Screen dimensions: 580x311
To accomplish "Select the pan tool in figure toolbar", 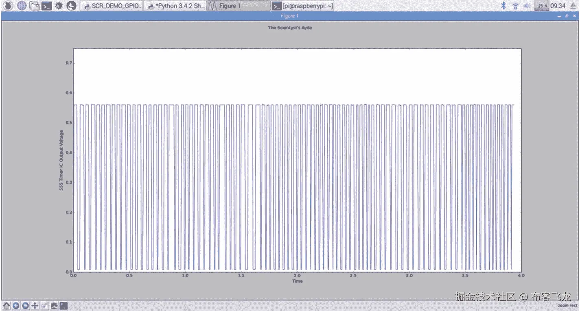I will coord(34,305).
